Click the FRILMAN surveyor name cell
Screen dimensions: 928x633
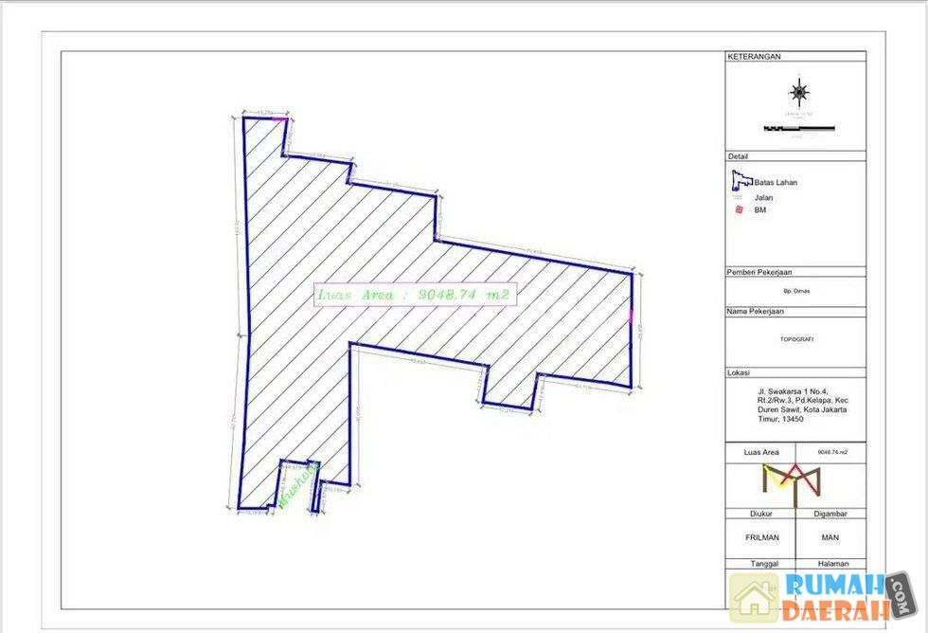click(x=760, y=536)
